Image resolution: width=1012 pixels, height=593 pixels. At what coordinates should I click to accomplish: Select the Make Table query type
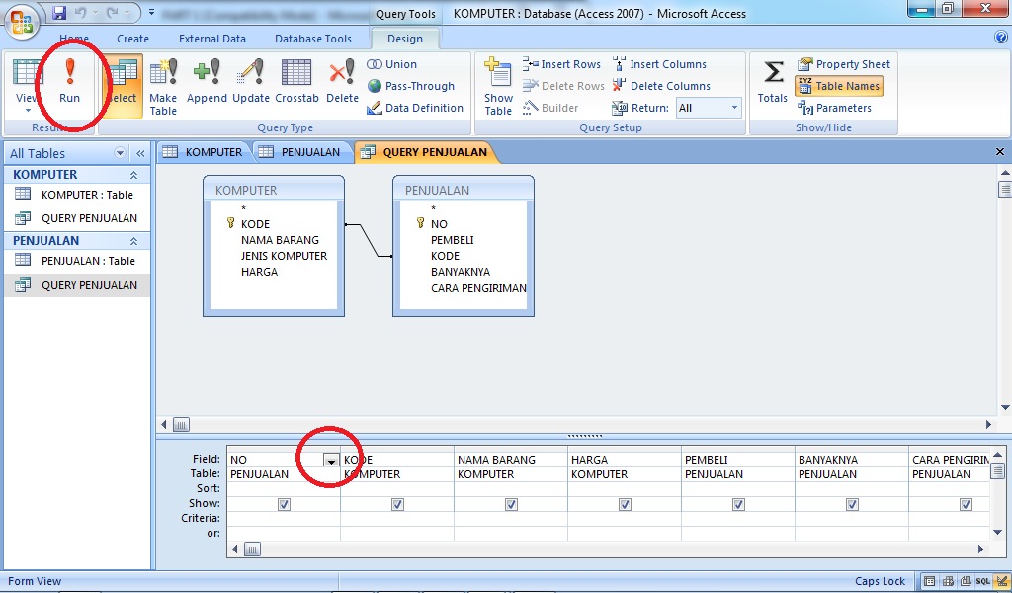point(163,84)
